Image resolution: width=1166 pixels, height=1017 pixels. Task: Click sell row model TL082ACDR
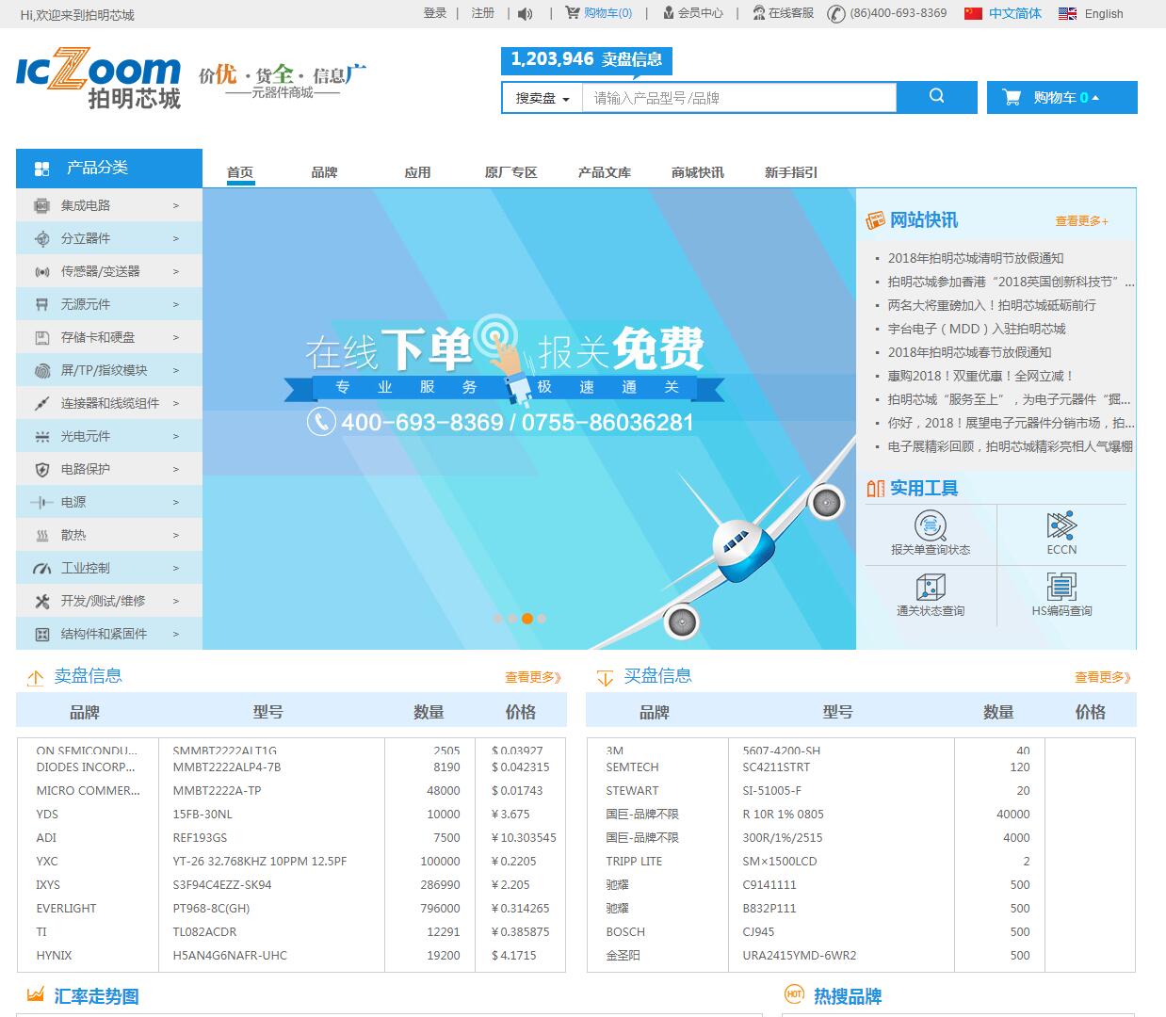204,931
